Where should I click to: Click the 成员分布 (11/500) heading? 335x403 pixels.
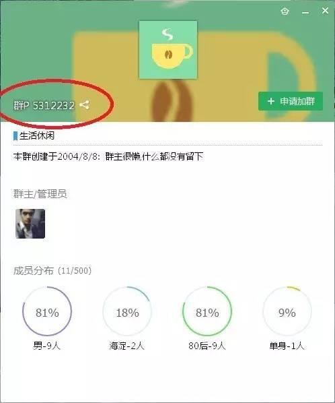[52, 271]
